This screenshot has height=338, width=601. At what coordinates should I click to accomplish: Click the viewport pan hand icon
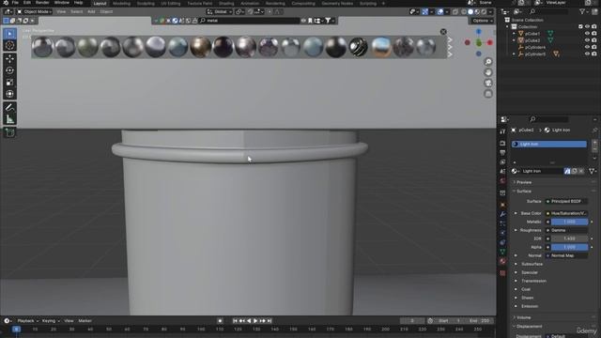(x=488, y=72)
